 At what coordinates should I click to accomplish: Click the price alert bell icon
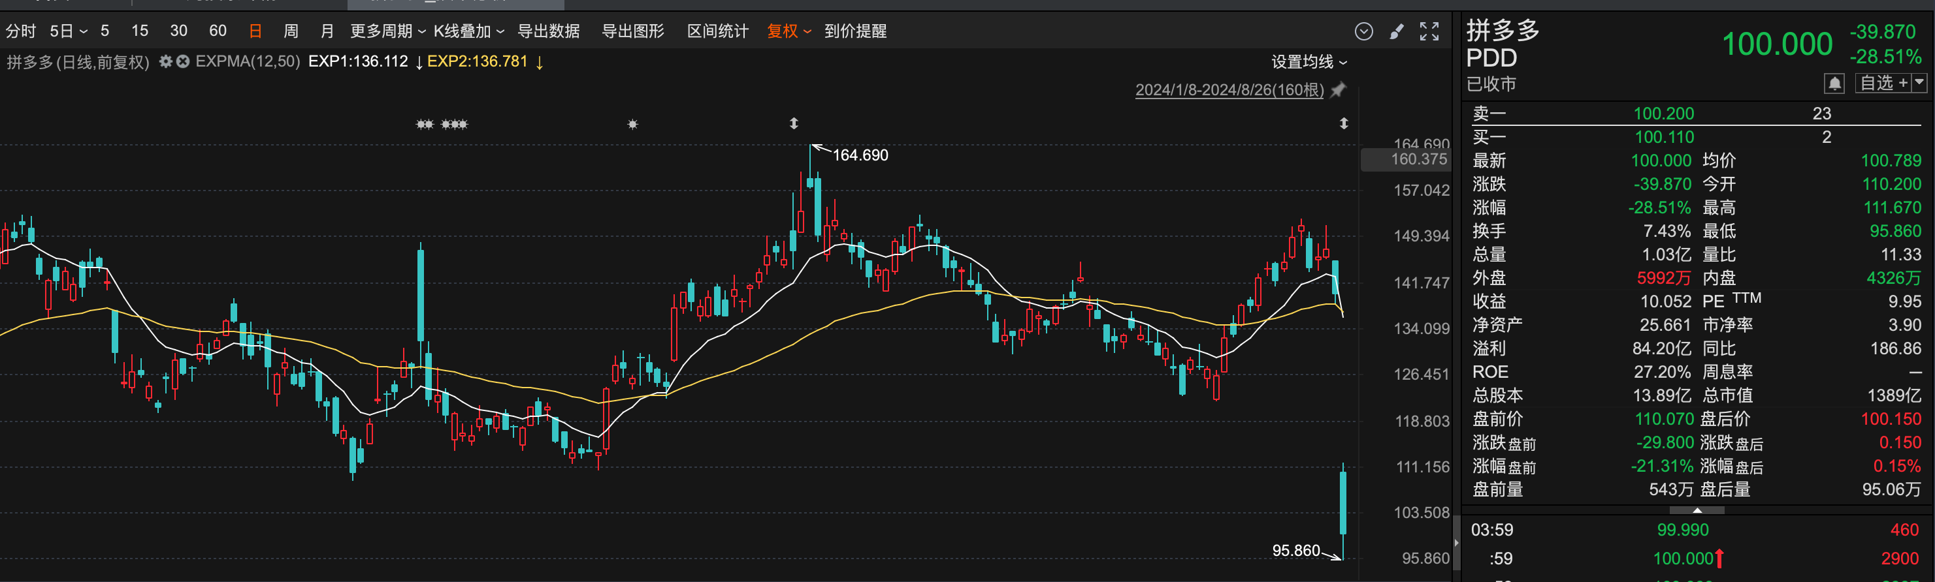[1834, 84]
